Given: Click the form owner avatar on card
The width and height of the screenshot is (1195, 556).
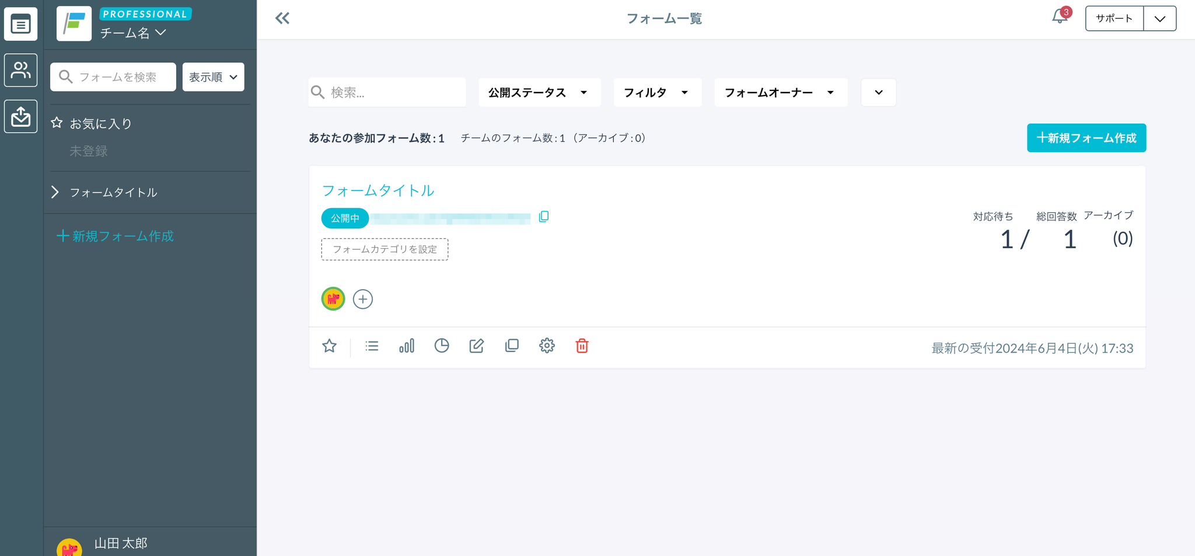Looking at the screenshot, I should tap(333, 299).
